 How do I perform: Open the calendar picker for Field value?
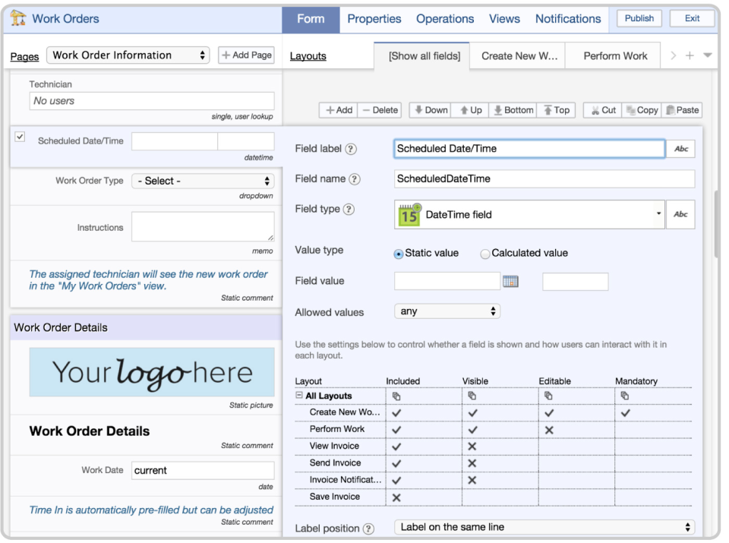point(511,281)
